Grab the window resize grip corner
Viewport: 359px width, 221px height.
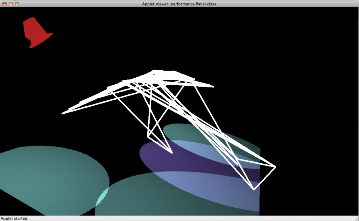(355, 218)
